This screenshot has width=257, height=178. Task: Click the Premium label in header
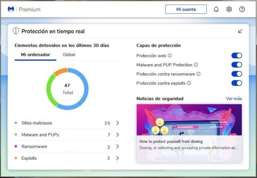pos(30,10)
